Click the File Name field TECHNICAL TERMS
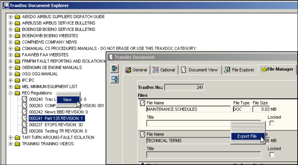Viewport: 298px width, 165px height. pos(188,141)
